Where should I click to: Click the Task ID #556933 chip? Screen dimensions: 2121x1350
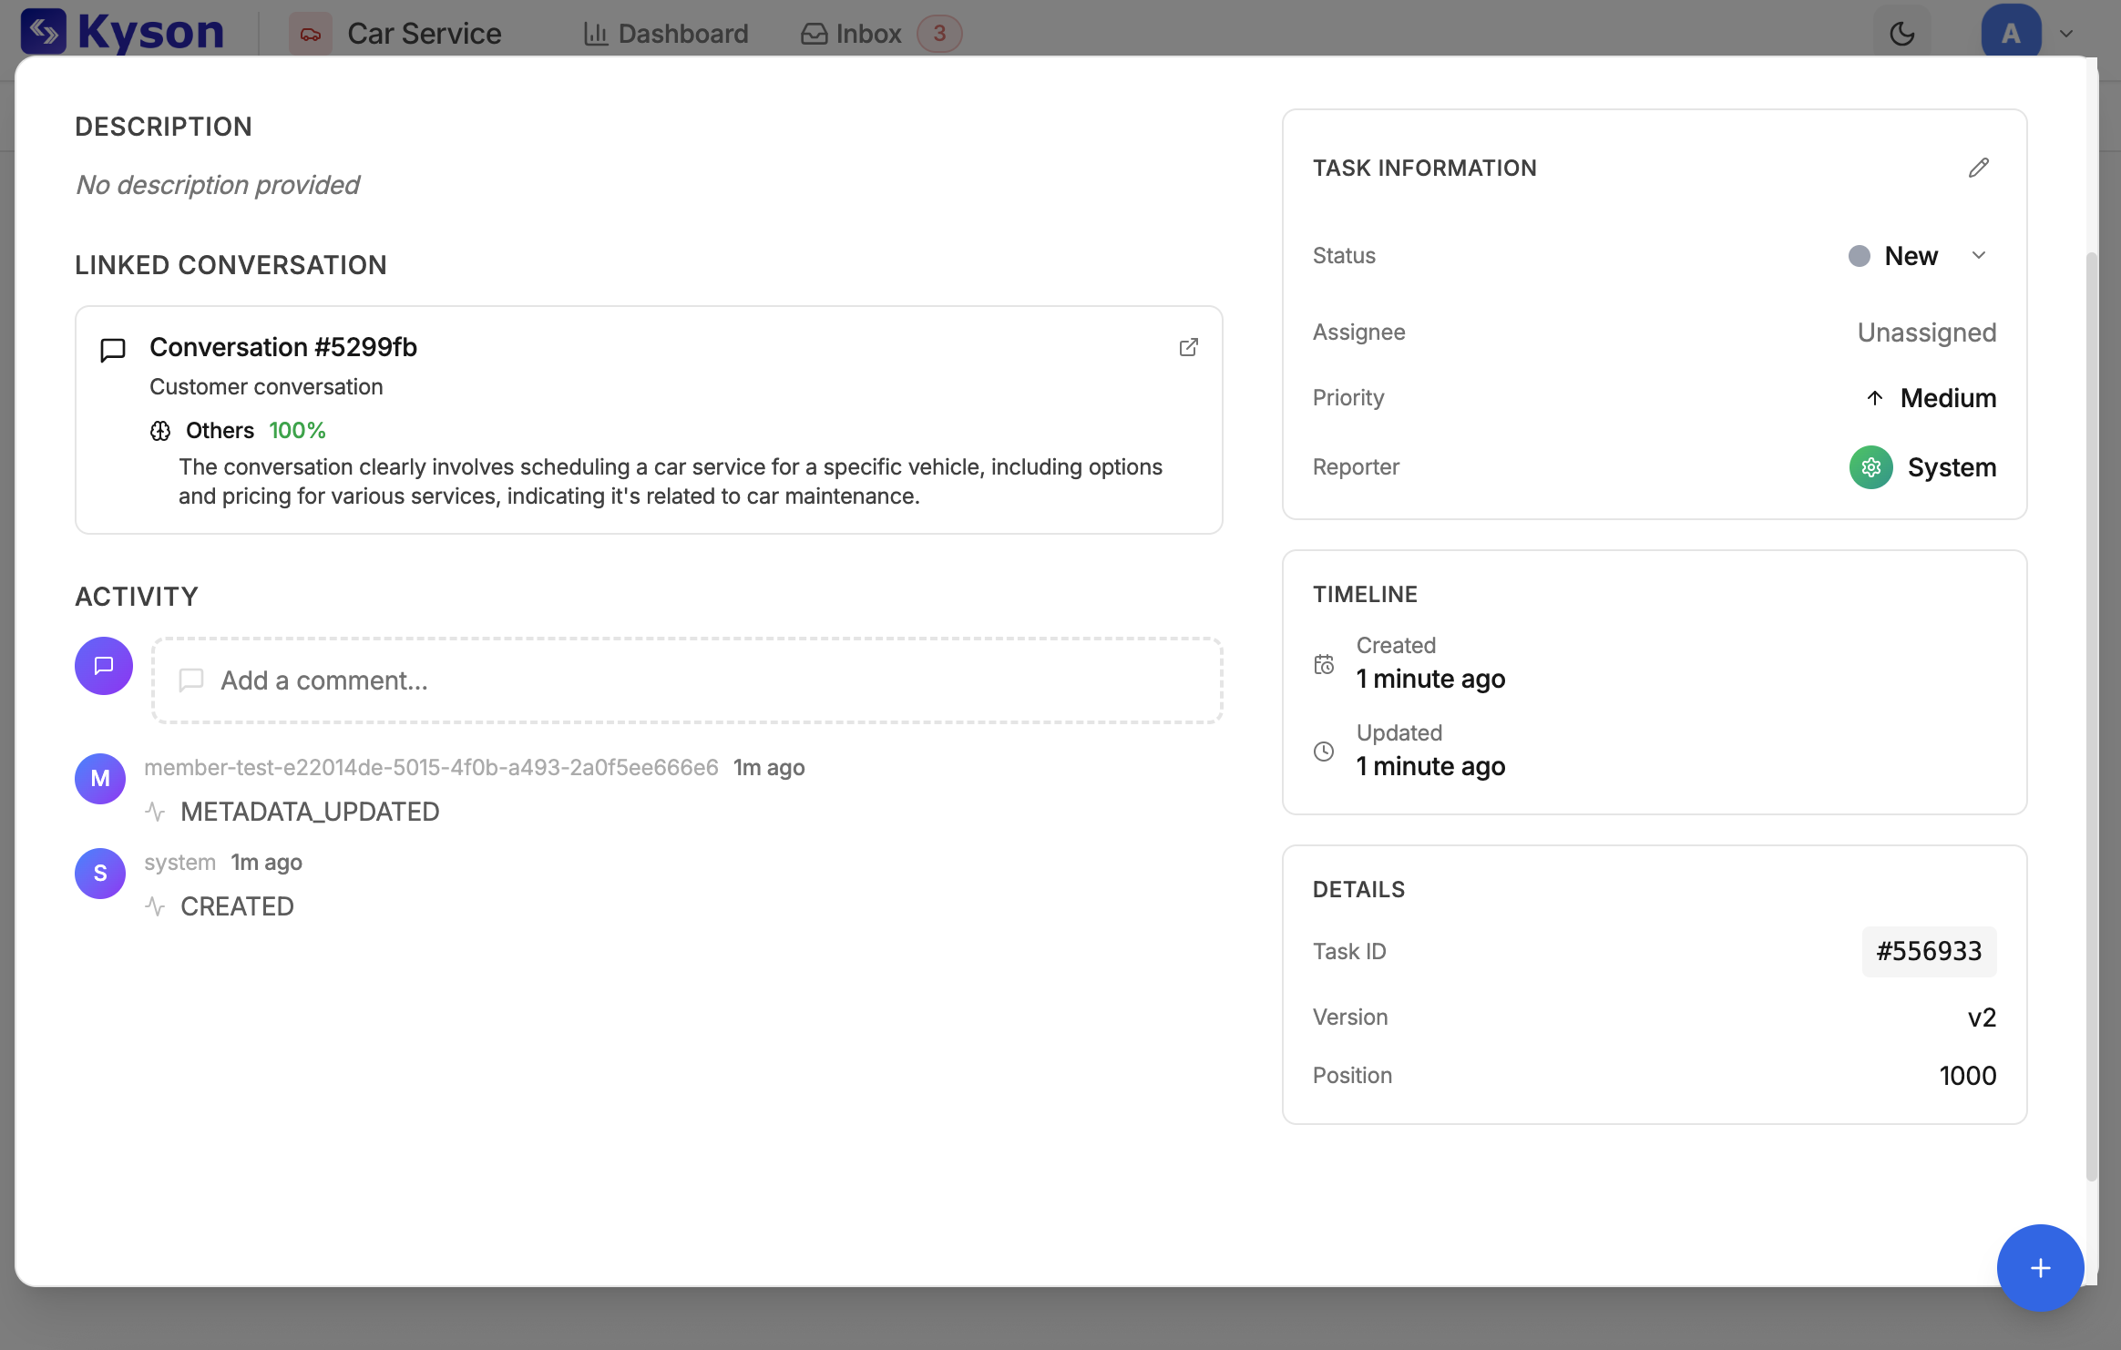[1929, 950]
